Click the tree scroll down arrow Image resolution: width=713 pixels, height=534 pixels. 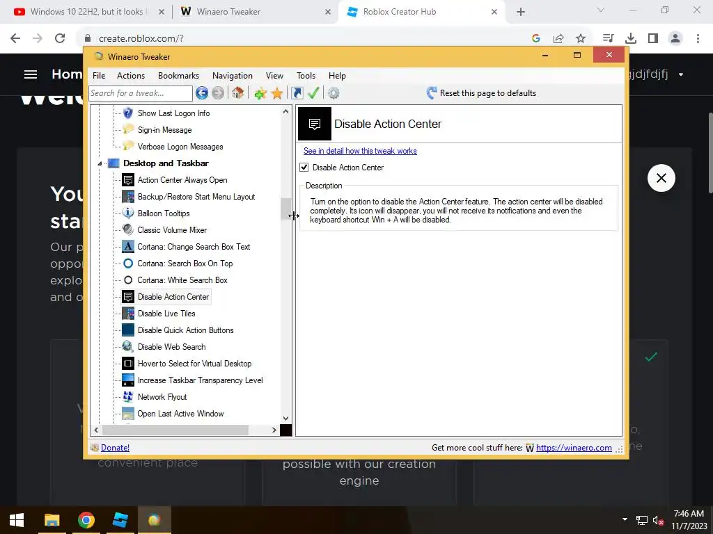(x=285, y=418)
